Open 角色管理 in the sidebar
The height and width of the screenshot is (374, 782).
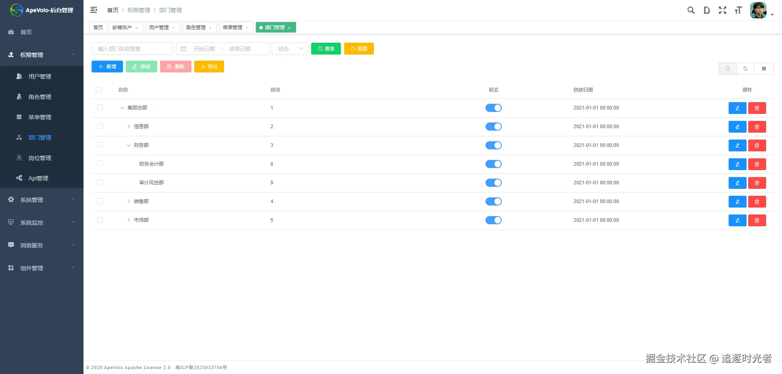[x=42, y=96]
